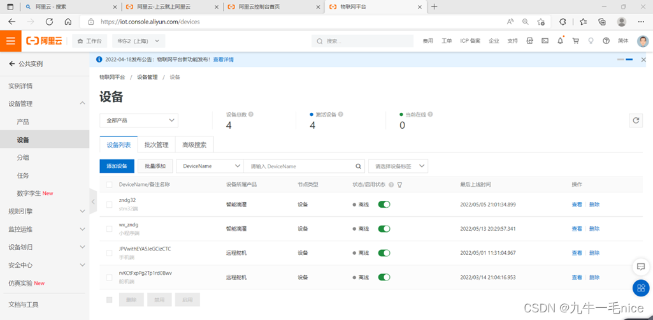Go to browser home page
The width and height of the screenshot is (653, 320).
(68, 22)
